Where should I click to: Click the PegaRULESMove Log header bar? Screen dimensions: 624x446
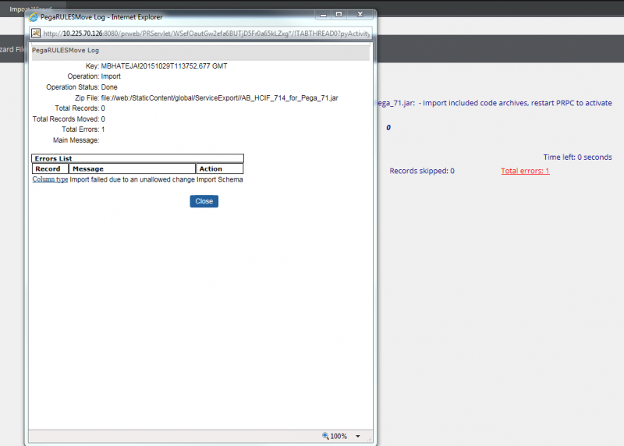click(200, 51)
